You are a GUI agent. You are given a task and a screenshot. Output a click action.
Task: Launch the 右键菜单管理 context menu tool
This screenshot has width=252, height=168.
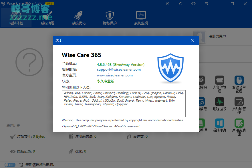pyautogui.click(x=239, y=84)
